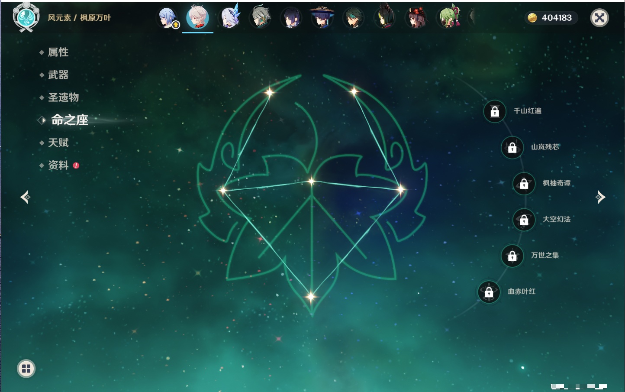View the 山岚残芯 constellation name
This screenshot has height=392, width=625.
click(545, 147)
